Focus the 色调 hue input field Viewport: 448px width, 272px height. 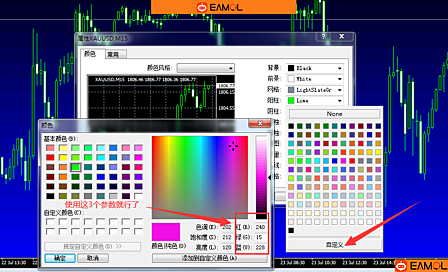click(227, 227)
